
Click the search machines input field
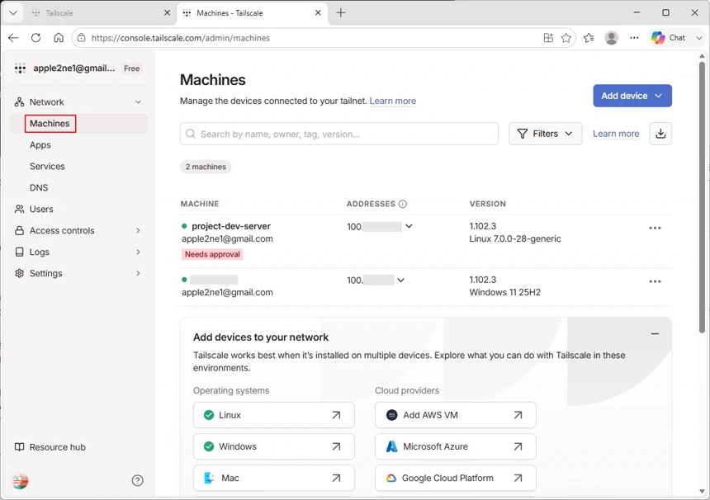(339, 134)
